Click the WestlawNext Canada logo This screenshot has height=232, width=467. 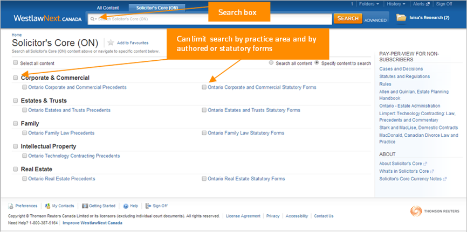click(47, 18)
